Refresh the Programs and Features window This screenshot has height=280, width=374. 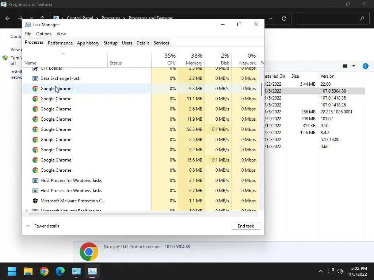coord(284,19)
